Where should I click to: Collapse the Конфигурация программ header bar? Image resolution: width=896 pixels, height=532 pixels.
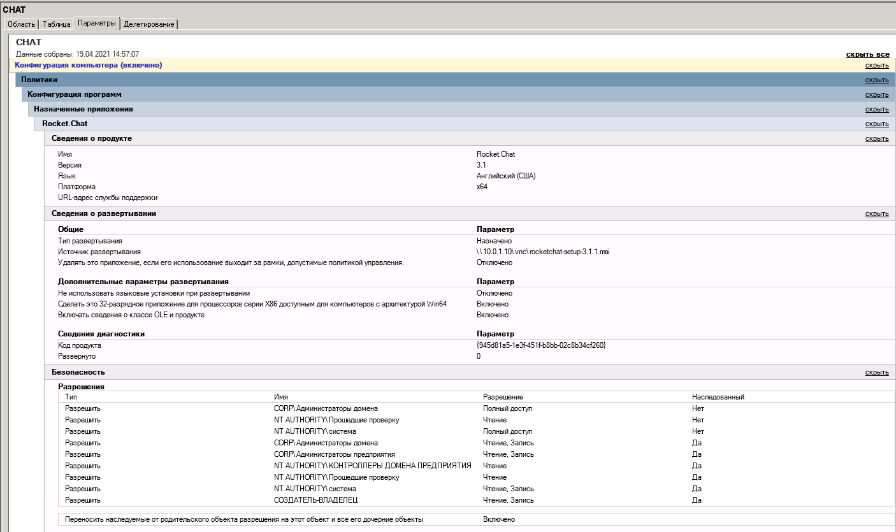pos(459,94)
